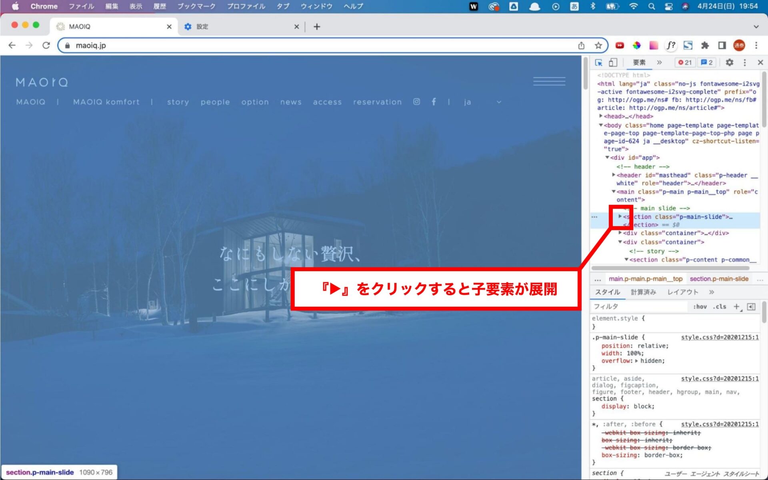768x480 pixels.
Task: Open the DevTools three-dot customize menu
Action: [744, 62]
